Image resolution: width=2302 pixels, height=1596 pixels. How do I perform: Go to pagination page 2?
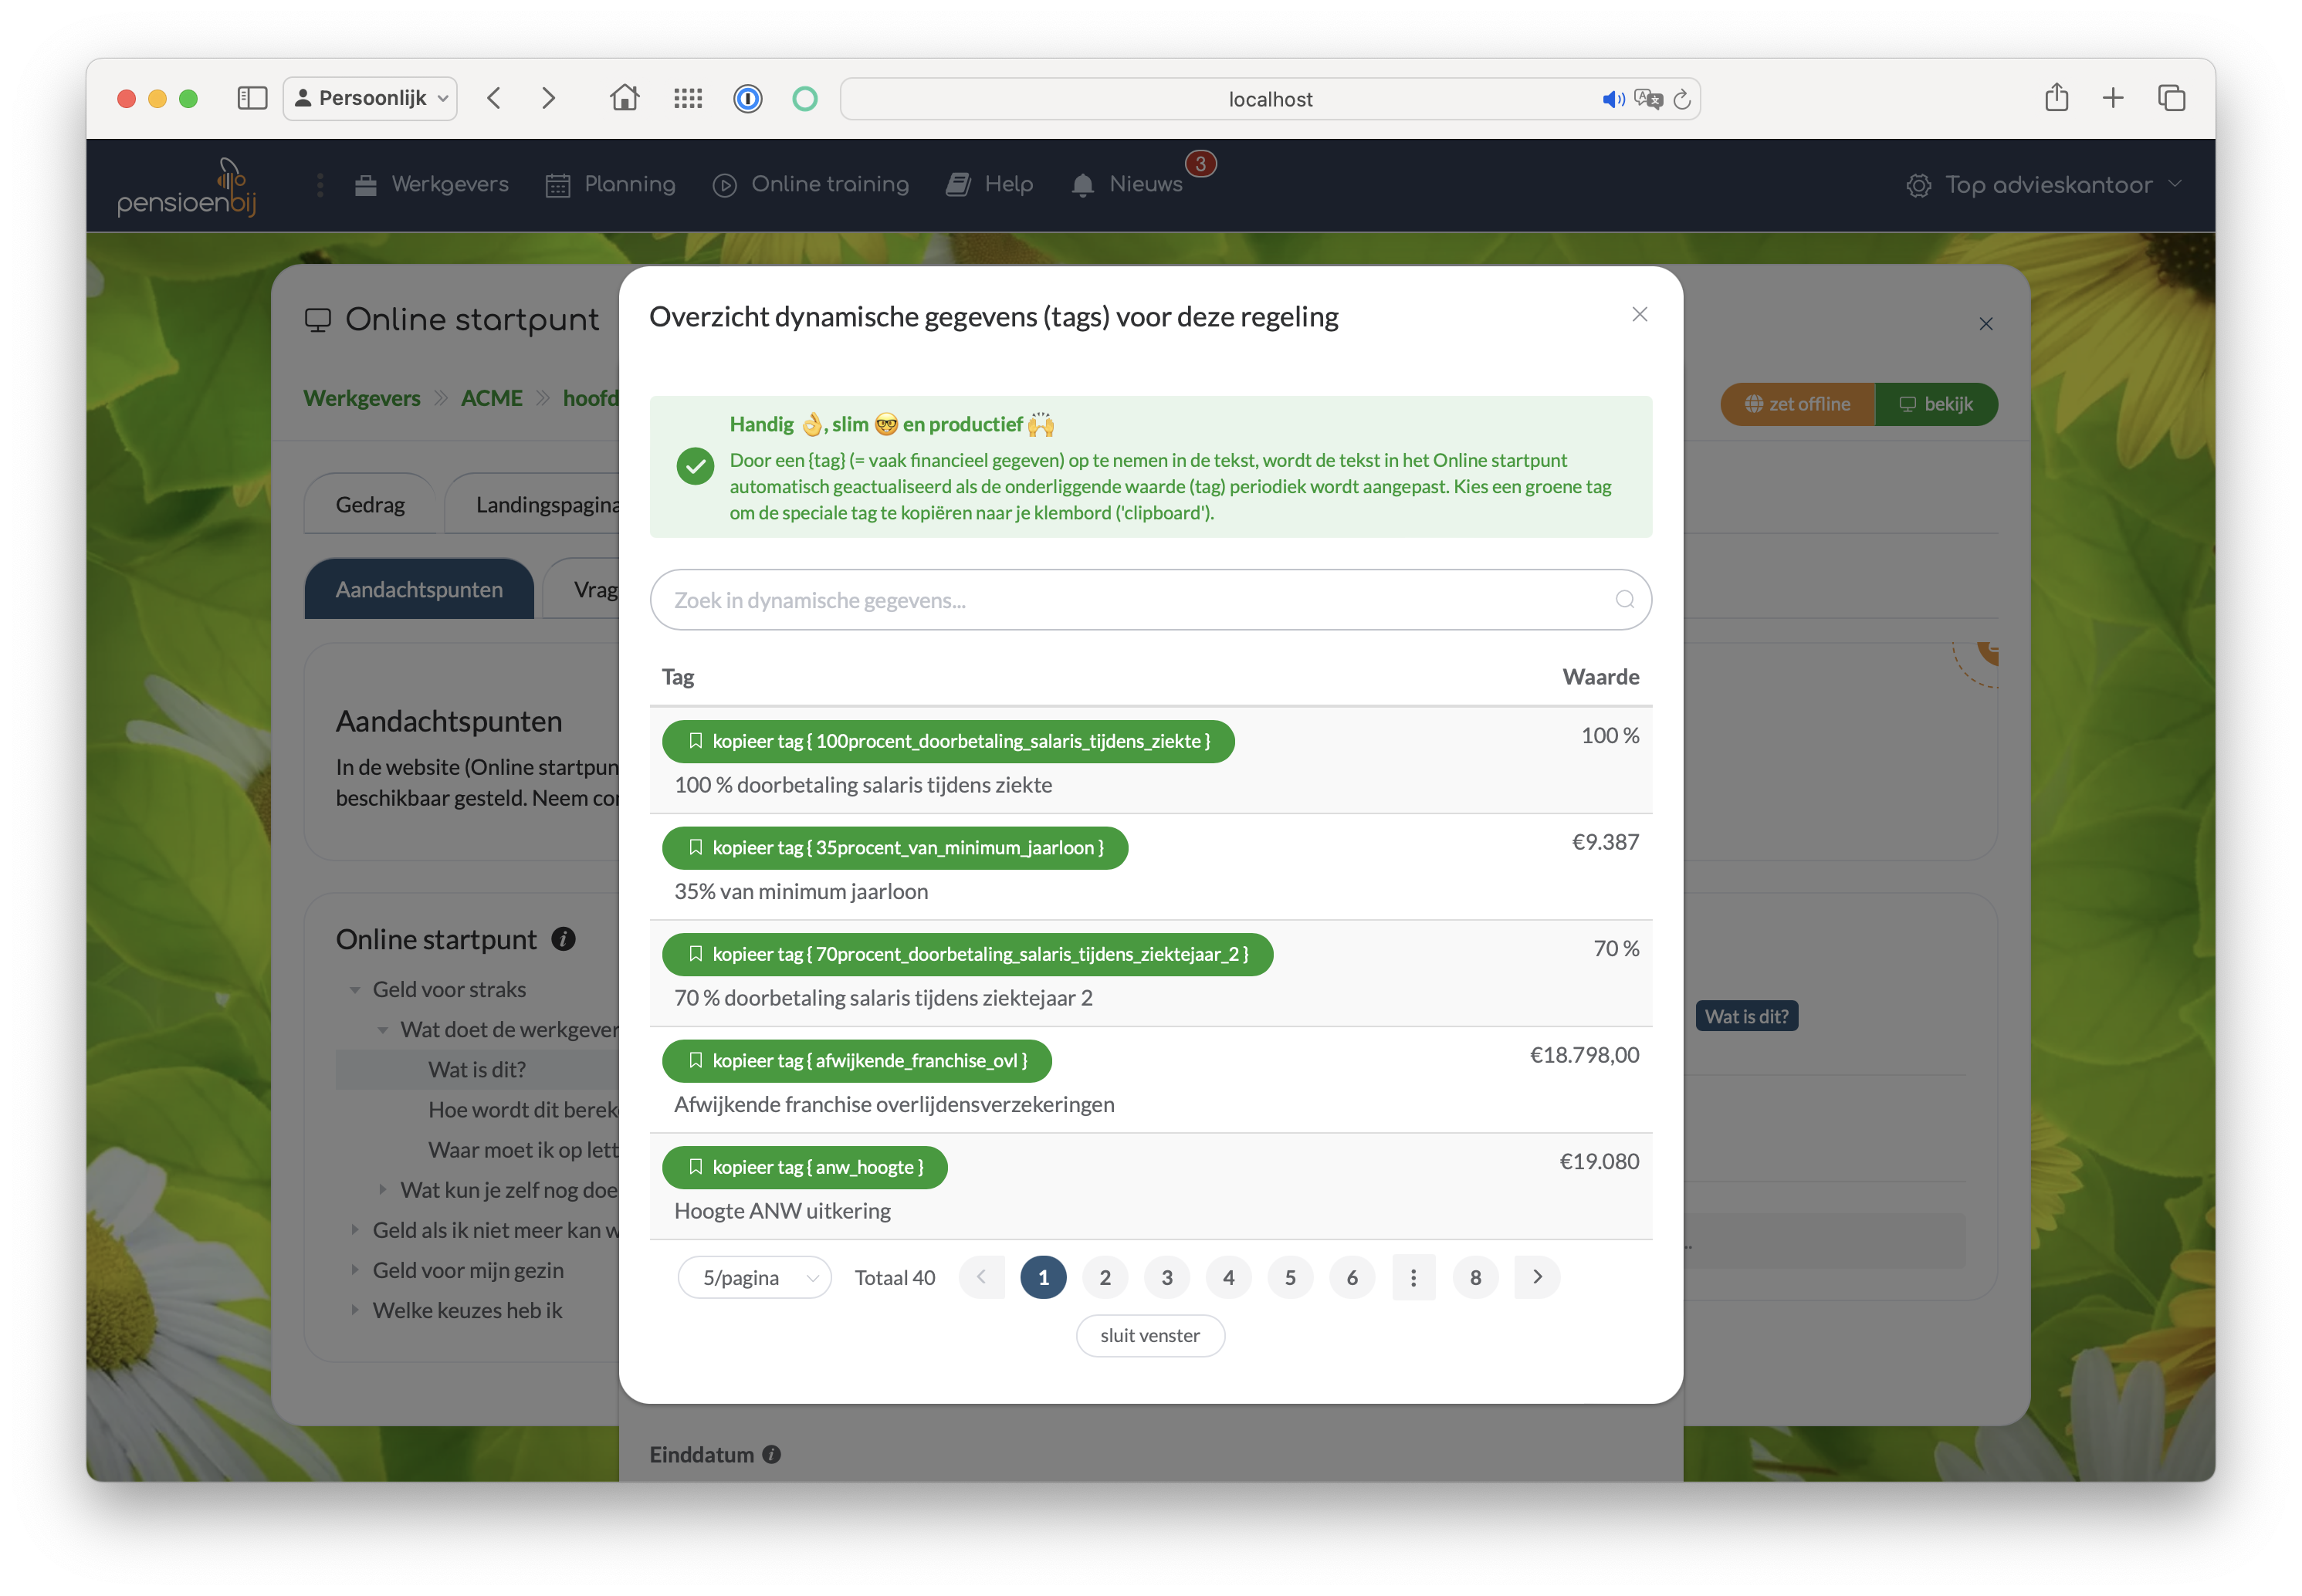pyautogui.click(x=1105, y=1277)
